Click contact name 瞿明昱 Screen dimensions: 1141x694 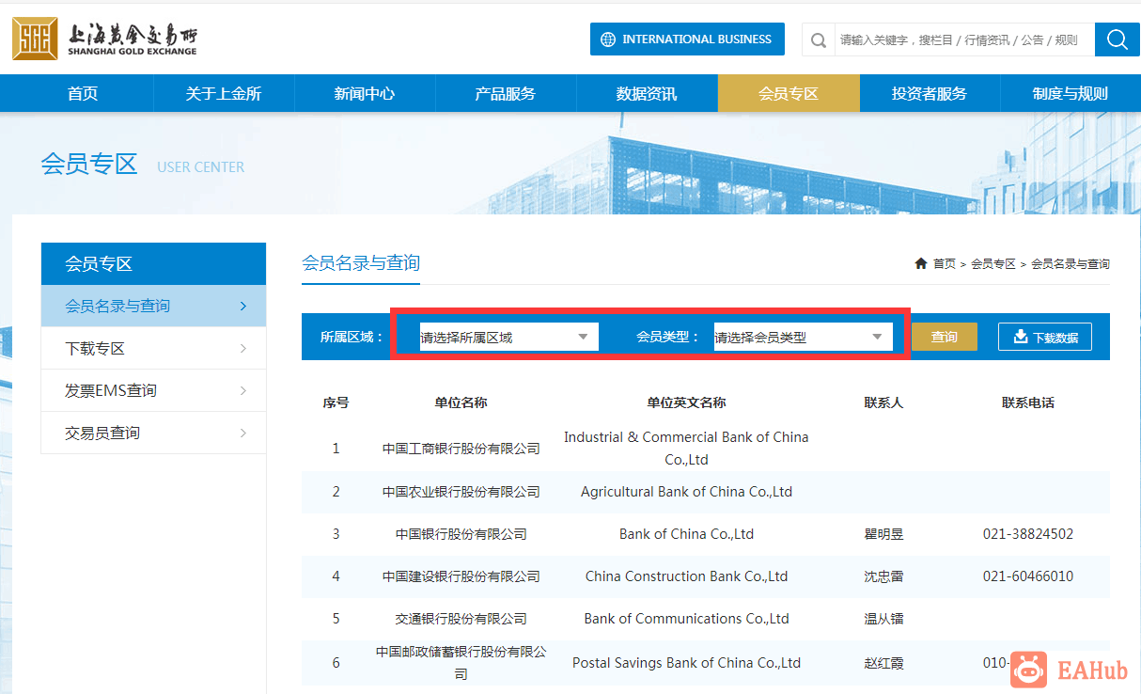(883, 534)
